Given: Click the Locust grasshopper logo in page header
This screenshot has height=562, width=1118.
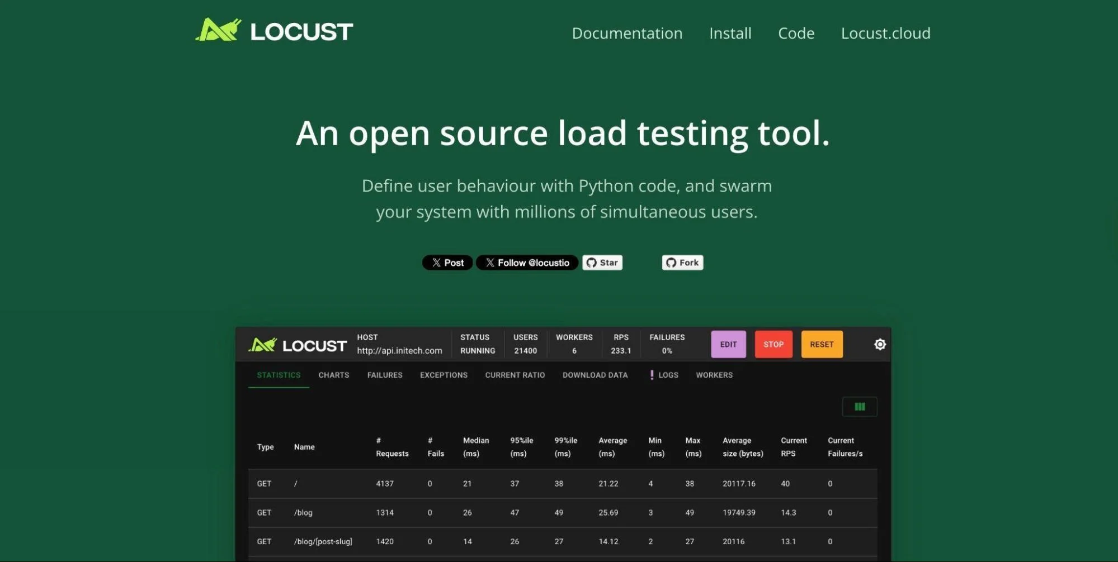Looking at the screenshot, I should (x=218, y=30).
